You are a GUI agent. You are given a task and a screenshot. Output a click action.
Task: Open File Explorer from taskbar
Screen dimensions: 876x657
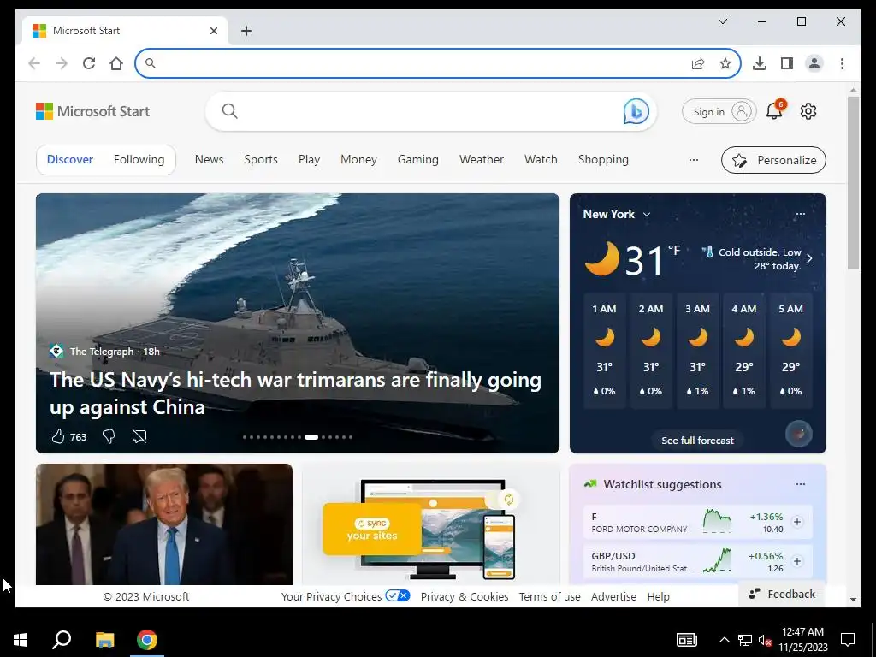coord(104,639)
